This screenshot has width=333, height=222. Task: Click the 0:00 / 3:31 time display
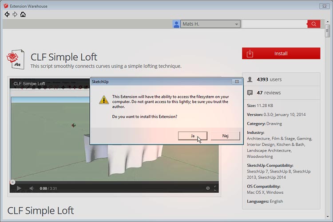48,188
